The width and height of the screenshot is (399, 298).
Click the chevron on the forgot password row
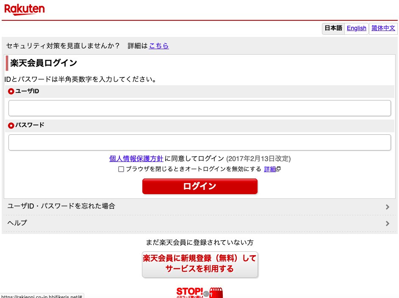pos(387,207)
